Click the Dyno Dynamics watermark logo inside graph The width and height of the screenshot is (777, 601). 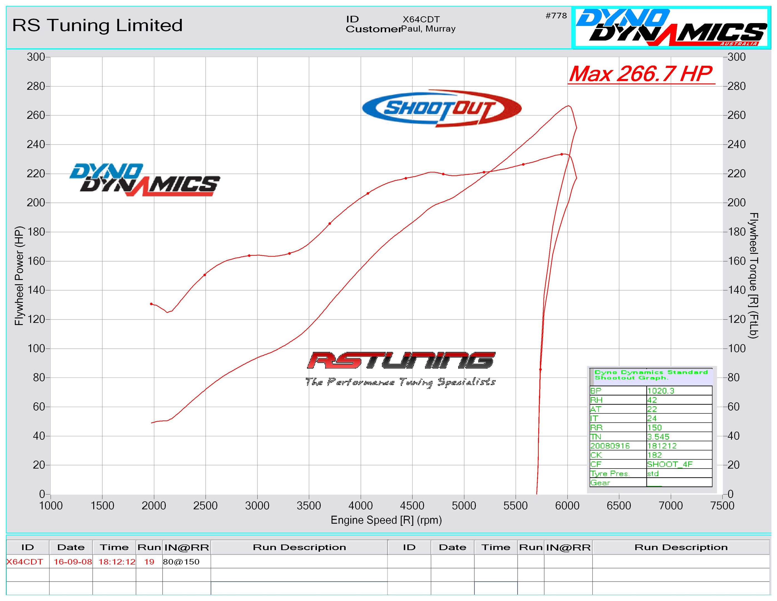click(145, 180)
